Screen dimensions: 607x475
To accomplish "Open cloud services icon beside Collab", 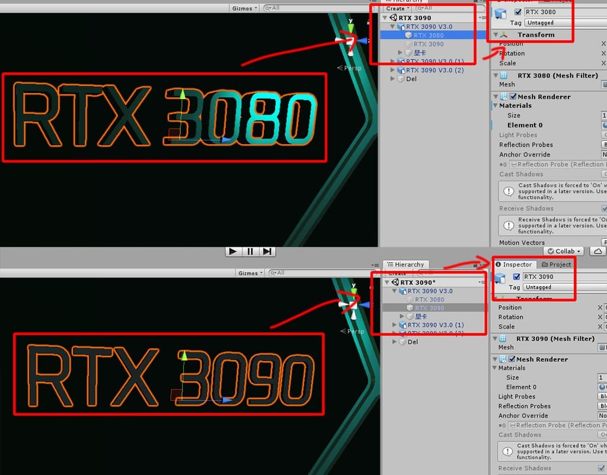I will pos(598,251).
